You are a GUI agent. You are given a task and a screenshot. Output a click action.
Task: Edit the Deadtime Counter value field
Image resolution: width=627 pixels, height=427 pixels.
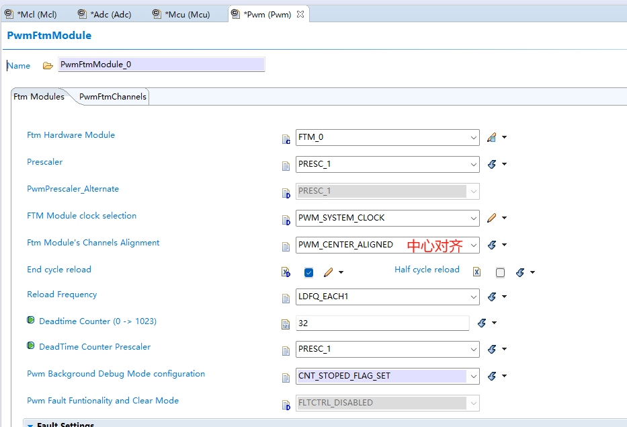coord(382,323)
